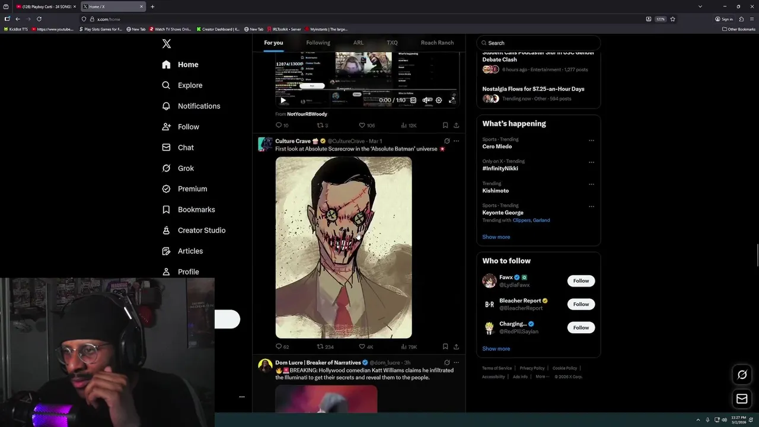Open Nostalgia Flows for $7.25-an-Hour Days story
759x427 pixels.
[x=533, y=89]
